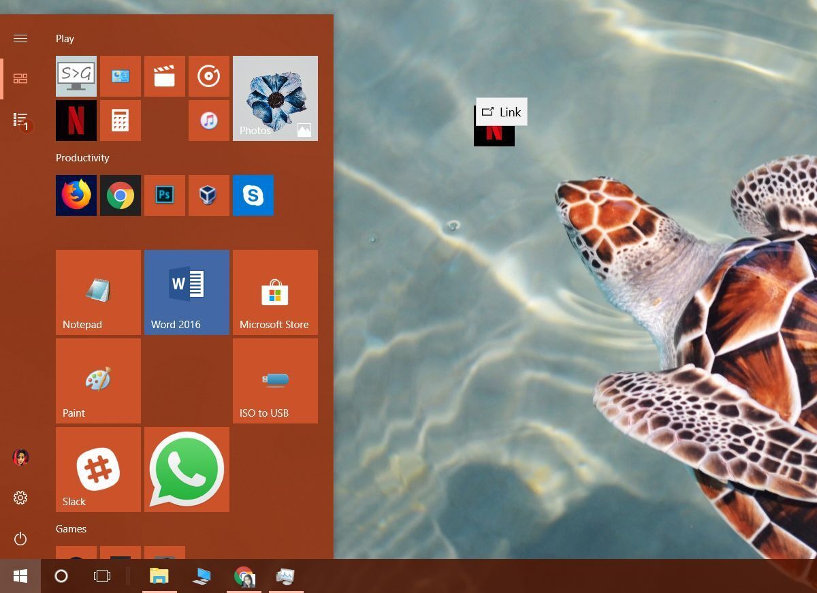Click the Word 2016 tile

click(x=187, y=292)
